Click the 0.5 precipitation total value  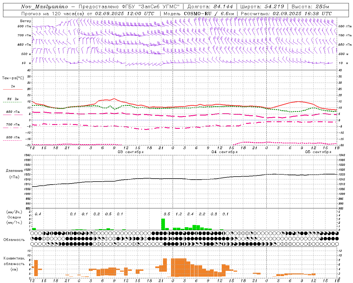108,214
